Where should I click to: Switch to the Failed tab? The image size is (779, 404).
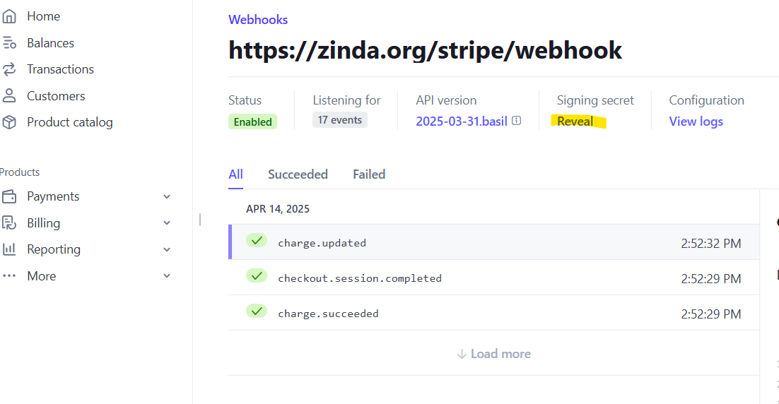(368, 174)
